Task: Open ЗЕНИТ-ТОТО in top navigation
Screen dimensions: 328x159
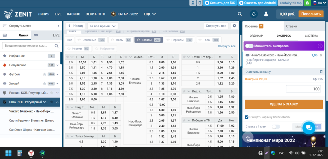Action: tap(95, 14)
